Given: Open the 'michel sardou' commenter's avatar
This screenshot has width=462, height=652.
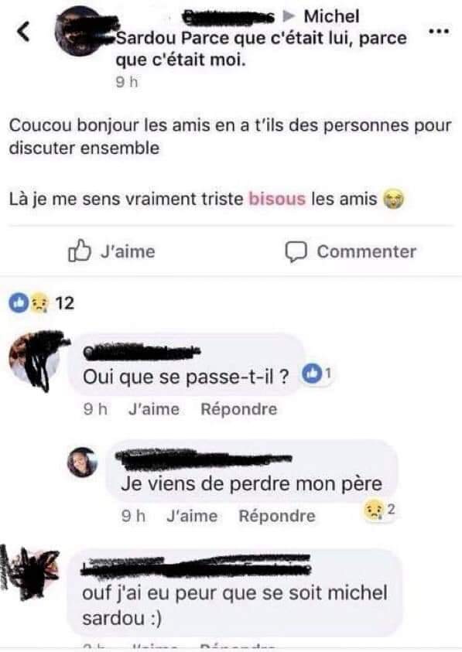Looking at the screenshot, I should click(x=31, y=572).
